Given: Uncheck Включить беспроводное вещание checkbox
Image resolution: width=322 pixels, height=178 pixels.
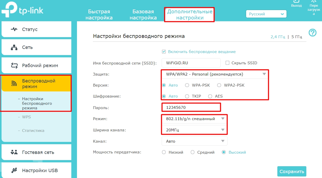Looking at the screenshot, I should [x=164, y=52].
